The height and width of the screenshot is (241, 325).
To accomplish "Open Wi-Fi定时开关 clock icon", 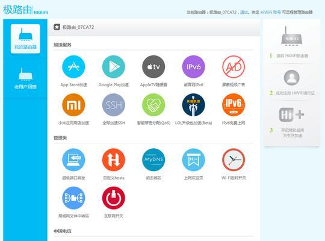I will click(234, 160).
